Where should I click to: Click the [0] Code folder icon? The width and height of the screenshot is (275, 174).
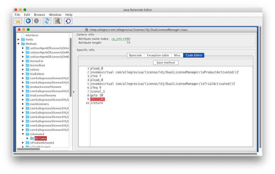coord(32,138)
